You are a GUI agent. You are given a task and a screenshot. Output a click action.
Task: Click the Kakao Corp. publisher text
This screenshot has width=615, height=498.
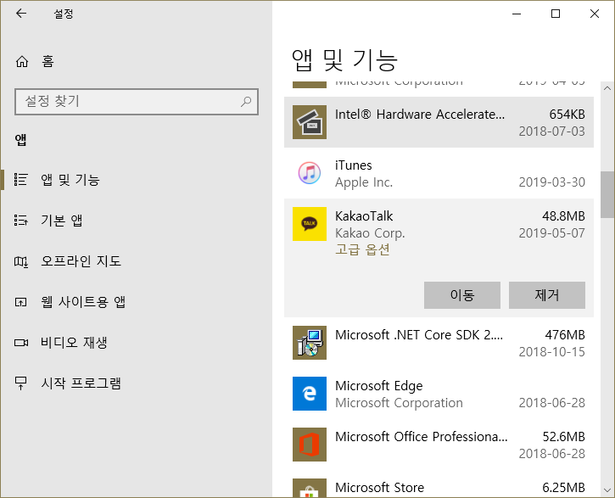click(x=370, y=233)
